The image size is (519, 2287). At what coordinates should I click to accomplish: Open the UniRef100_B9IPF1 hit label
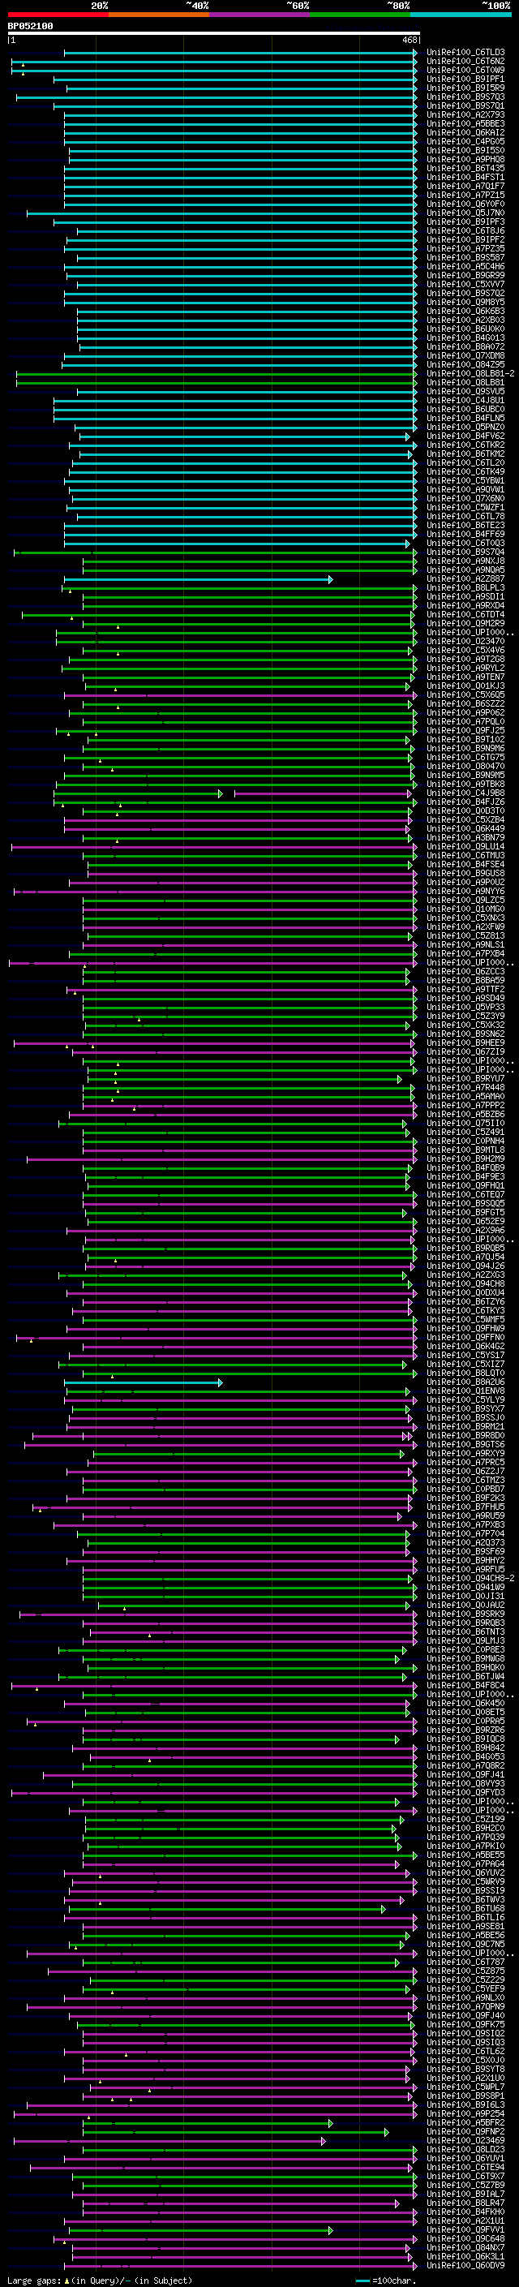coord(465,80)
